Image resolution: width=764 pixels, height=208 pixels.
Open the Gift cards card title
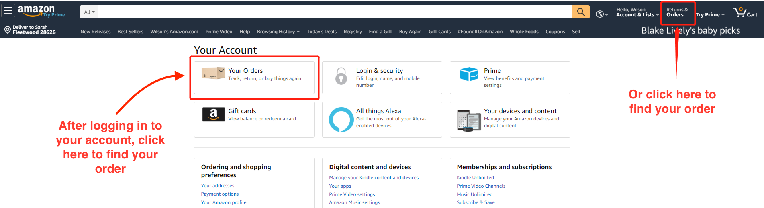tap(242, 111)
